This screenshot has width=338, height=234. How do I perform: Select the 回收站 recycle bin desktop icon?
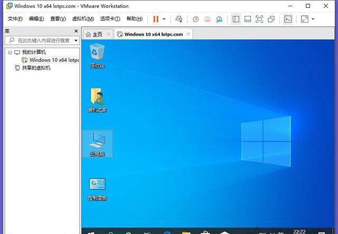pos(97,55)
